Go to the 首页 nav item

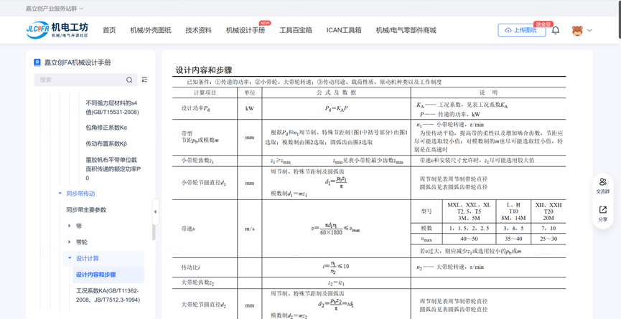click(x=109, y=30)
